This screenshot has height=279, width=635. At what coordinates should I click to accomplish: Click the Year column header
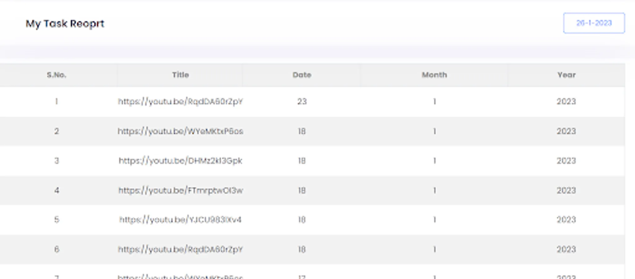(x=566, y=75)
